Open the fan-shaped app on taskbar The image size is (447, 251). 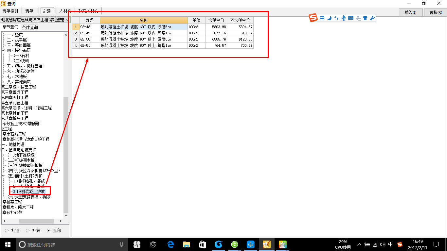click(x=137, y=244)
